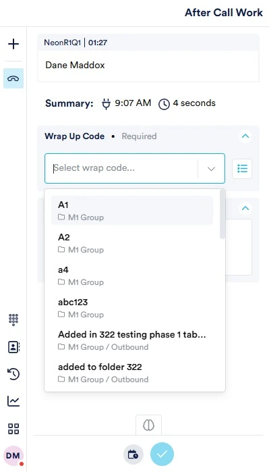This screenshot has width=269, height=472.
Task: Click the blue checkmark done button
Action: pos(162,454)
